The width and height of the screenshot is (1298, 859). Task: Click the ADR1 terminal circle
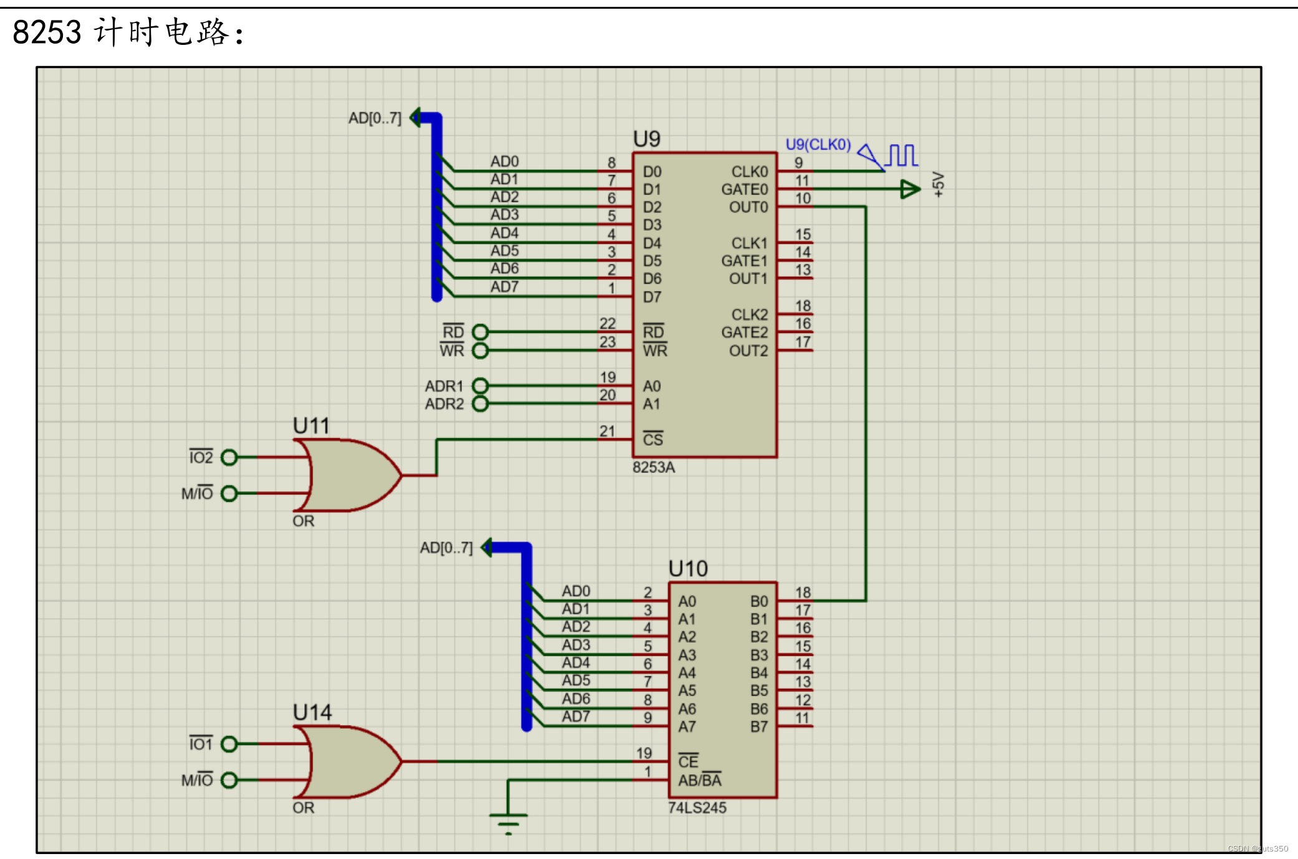click(480, 386)
